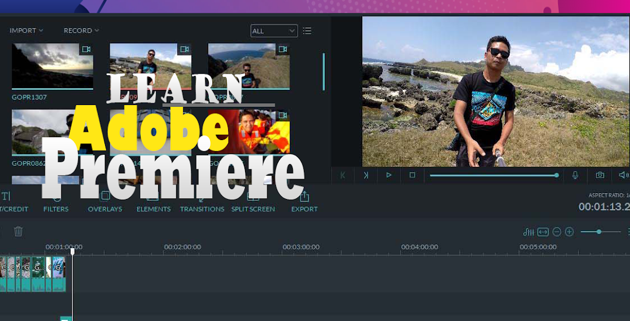Switch media library to list view

[307, 31]
